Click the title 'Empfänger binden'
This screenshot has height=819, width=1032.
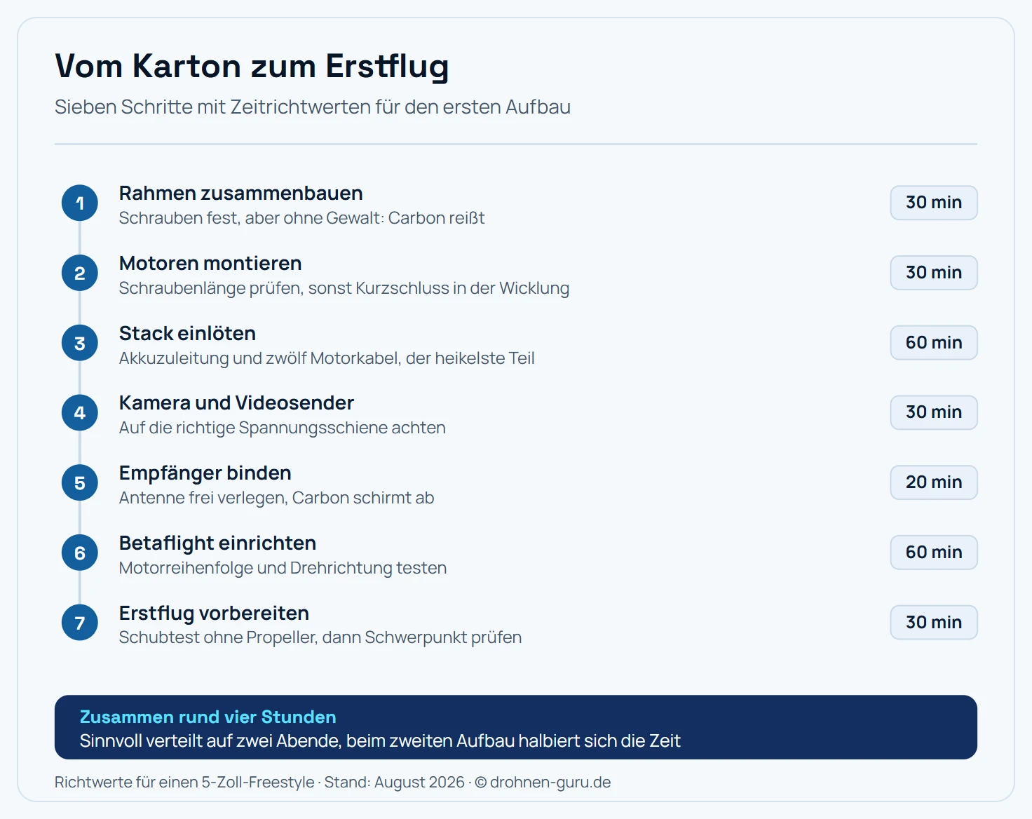coord(205,473)
